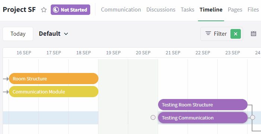Select the Timeline tab
Screen dimensions: 261x134
point(211,10)
